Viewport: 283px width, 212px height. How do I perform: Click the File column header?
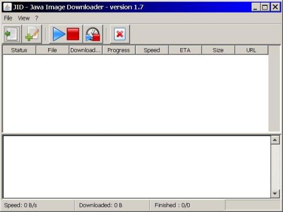(52, 50)
